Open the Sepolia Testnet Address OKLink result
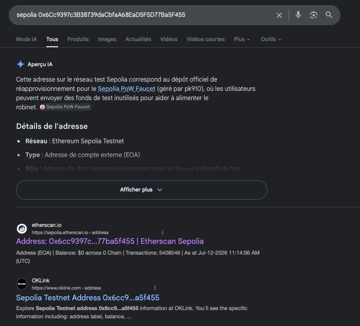This screenshot has width=360, height=326. [88, 298]
